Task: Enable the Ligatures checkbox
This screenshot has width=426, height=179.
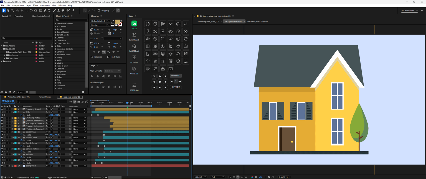Action: [x=92, y=57]
